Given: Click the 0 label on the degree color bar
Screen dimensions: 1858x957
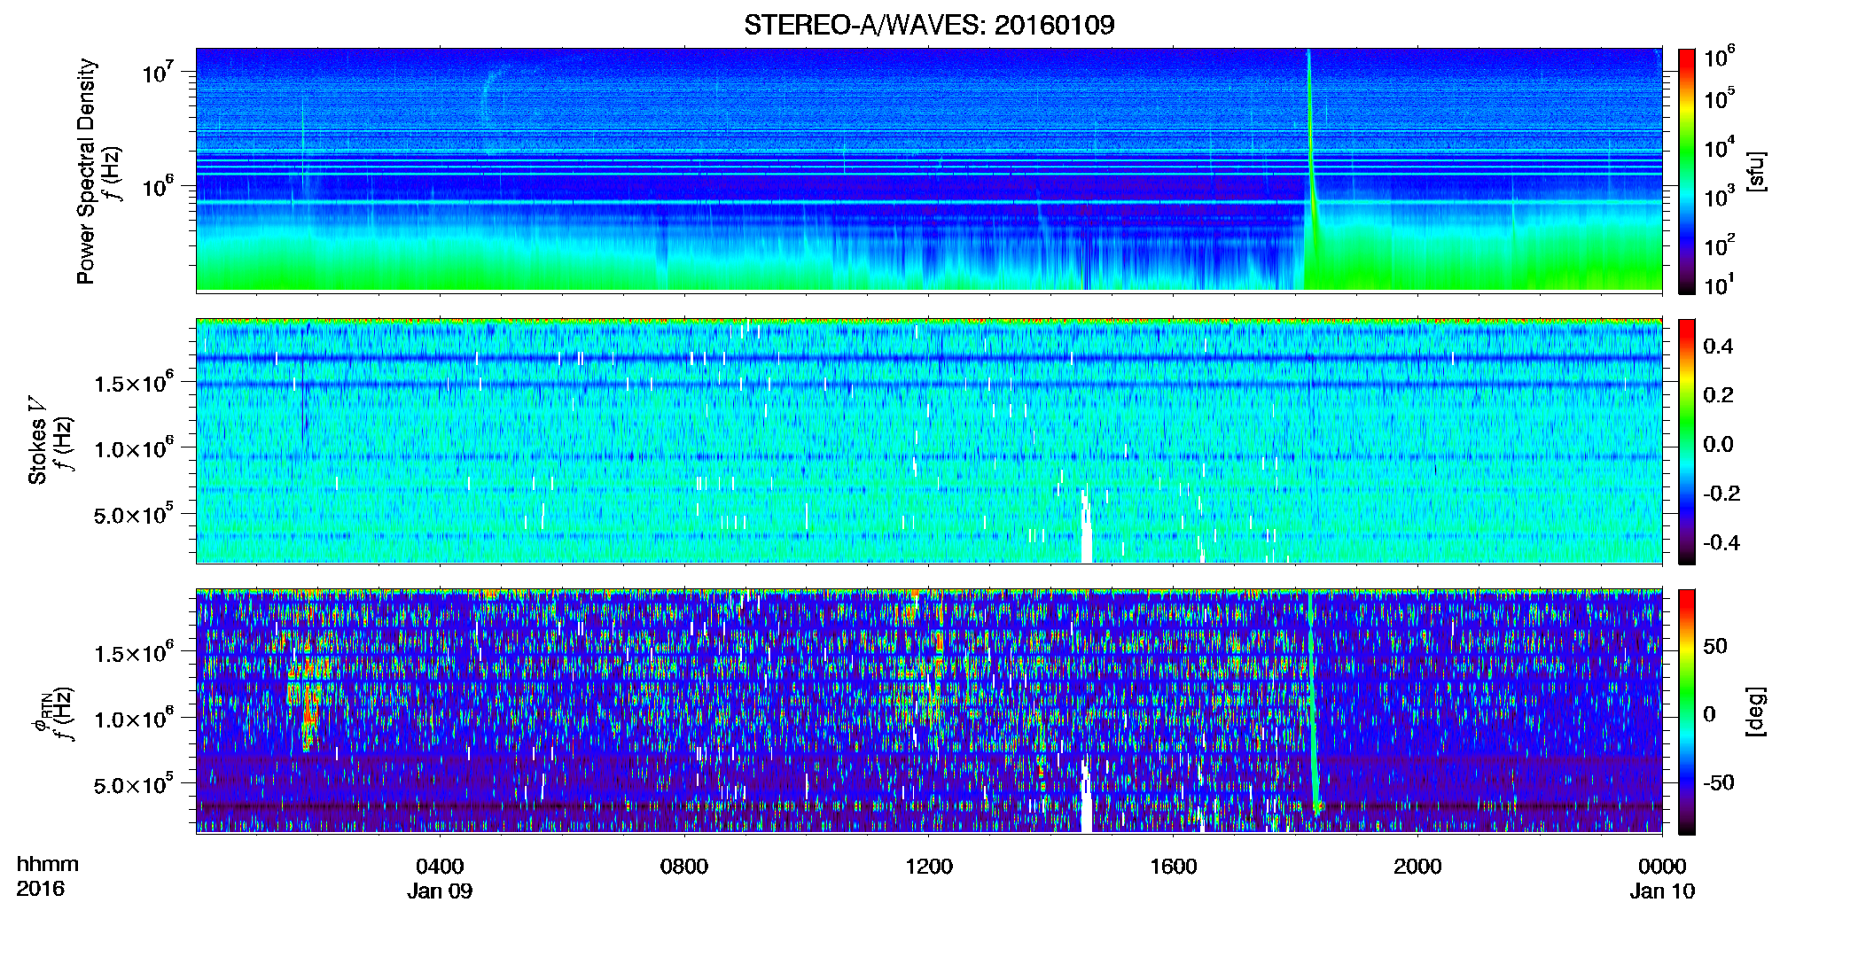Looking at the screenshot, I should click(x=1709, y=713).
